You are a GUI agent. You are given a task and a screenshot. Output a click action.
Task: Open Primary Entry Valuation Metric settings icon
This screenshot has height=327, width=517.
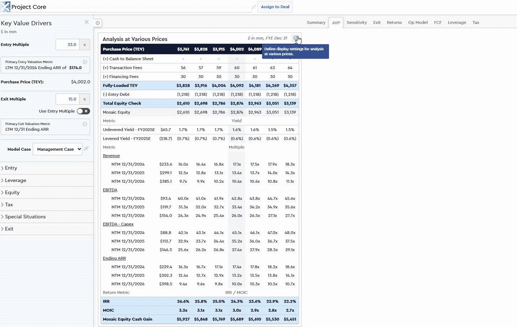tap(85, 62)
